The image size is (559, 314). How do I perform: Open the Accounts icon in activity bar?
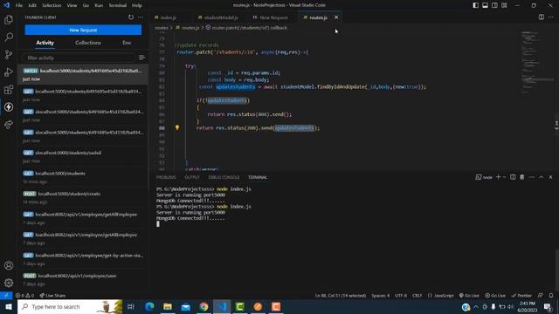9,265
